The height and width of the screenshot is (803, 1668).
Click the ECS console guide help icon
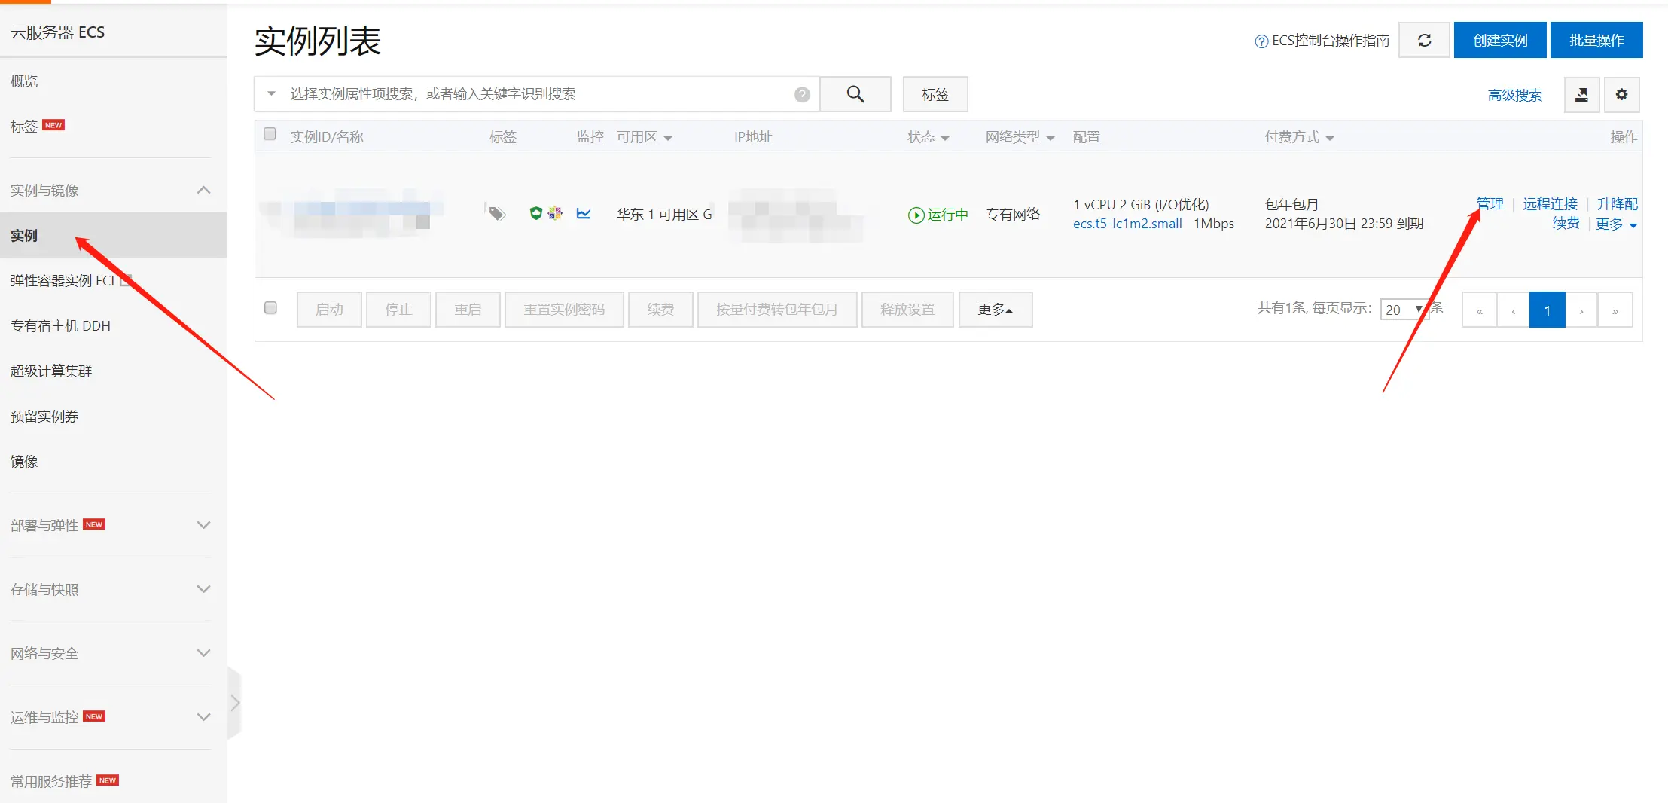[x=1261, y=41]
